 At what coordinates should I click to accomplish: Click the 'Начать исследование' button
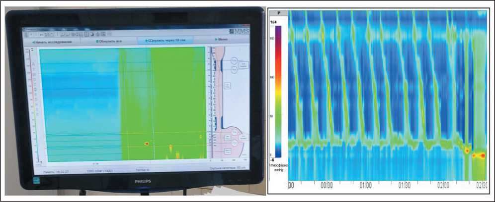click(x=52, y=42)
